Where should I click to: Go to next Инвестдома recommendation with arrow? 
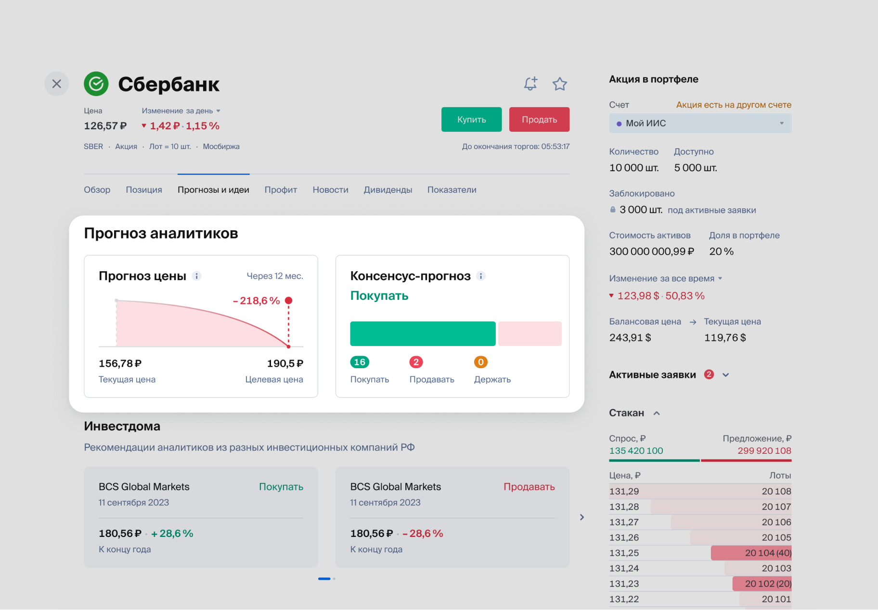click(x=582, y=517)
